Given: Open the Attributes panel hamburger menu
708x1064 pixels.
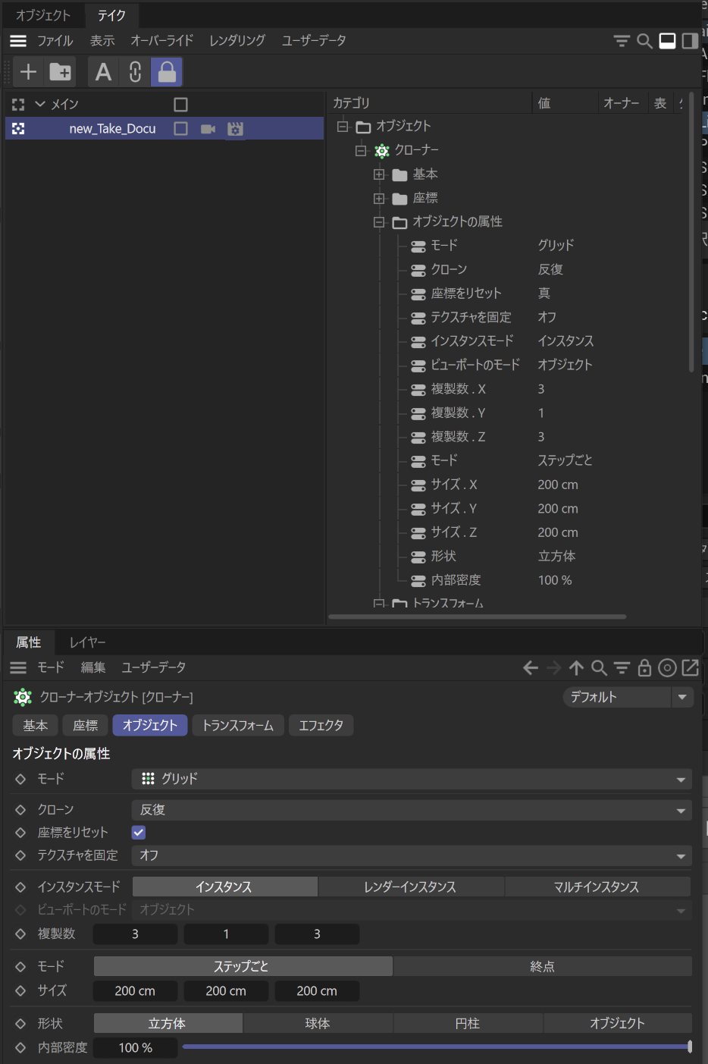Looking at the screenshot, I should tap(18, 667).
